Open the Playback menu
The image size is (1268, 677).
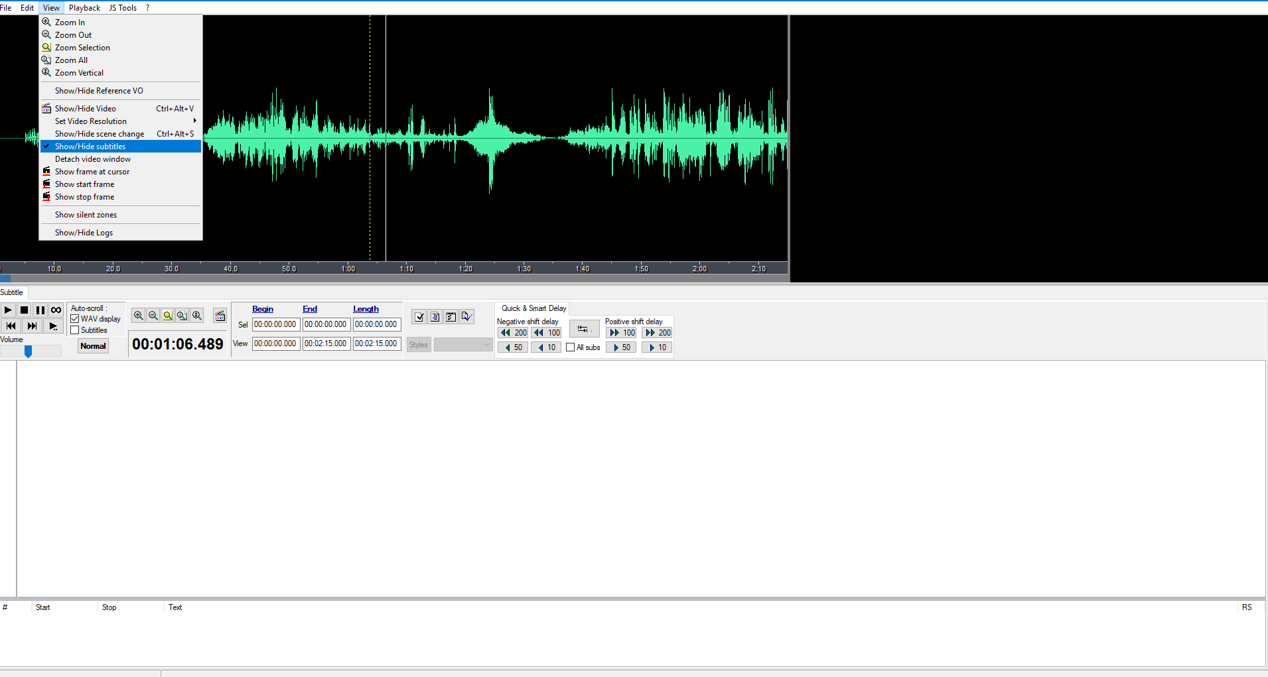pyautogui.click(x=84, y=8)
